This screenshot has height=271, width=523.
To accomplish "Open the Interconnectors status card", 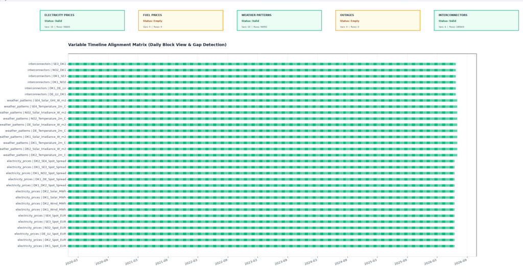I will [x=477, y=20].
